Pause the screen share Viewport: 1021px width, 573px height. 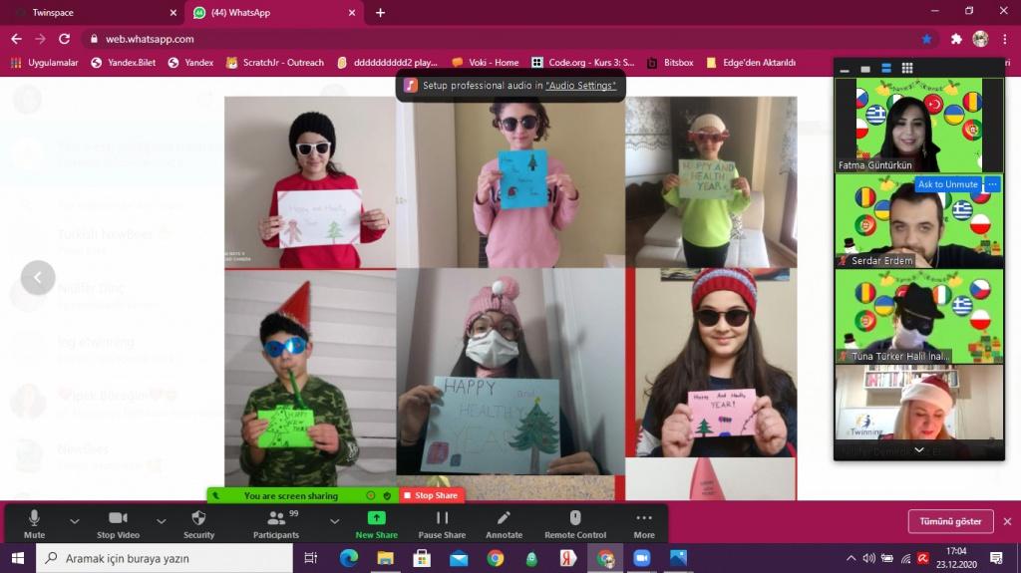pyautogui.click(x=442, y=523)
